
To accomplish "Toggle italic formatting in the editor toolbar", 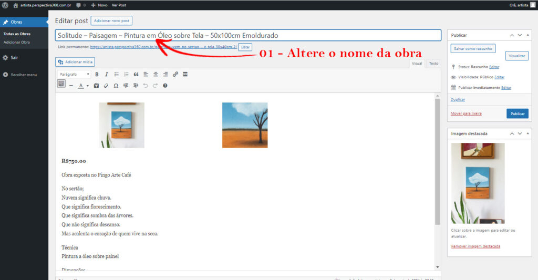I will 106,74.
